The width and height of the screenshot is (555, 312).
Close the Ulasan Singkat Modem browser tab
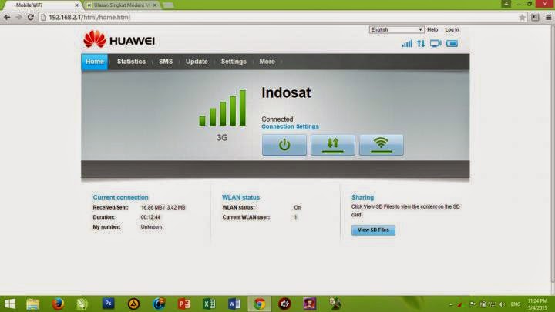click(155, 5)
